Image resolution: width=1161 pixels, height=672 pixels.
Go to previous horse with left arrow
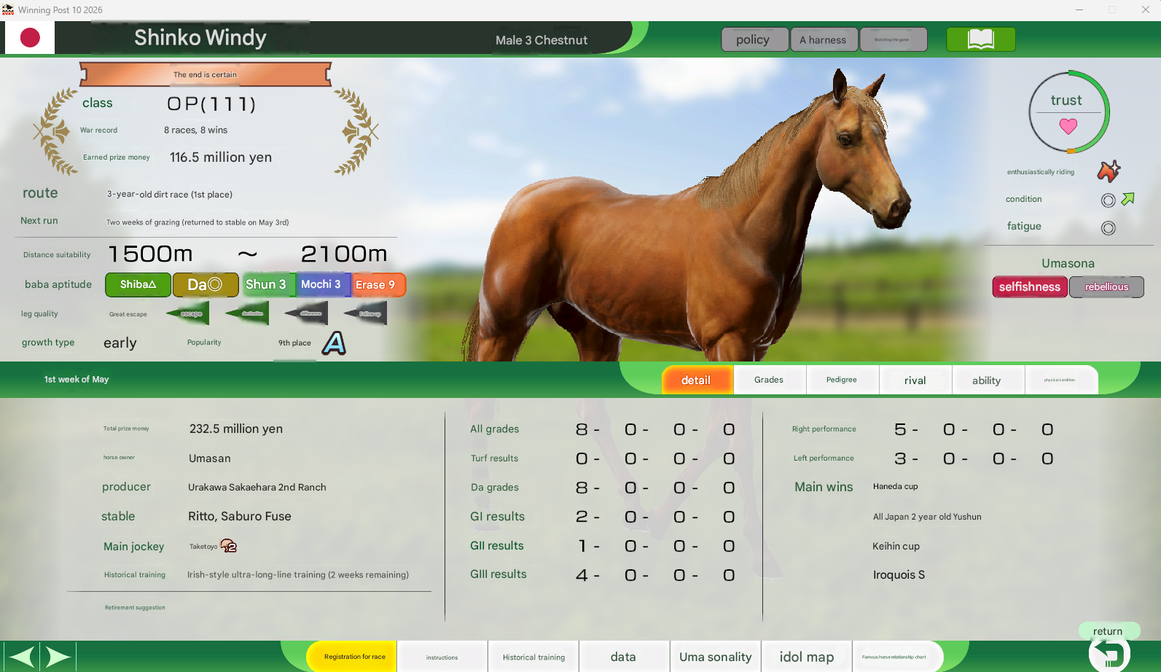coord(20,657)
